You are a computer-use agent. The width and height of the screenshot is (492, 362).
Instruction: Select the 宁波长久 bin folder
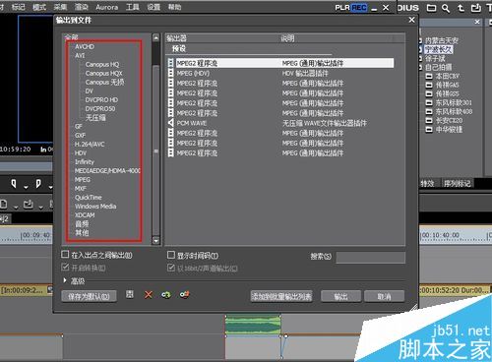439,50
